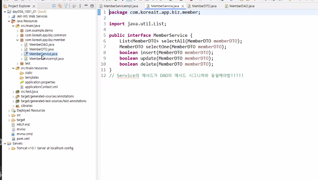Collapse the src/main/java folder
318x180 pixels.
[13, 26]
